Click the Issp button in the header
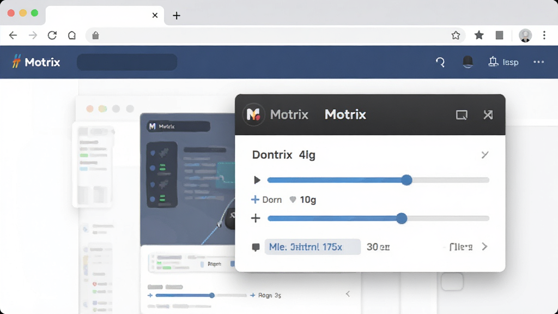This screenshot has width=558, height=314. [x=504, y=62]
